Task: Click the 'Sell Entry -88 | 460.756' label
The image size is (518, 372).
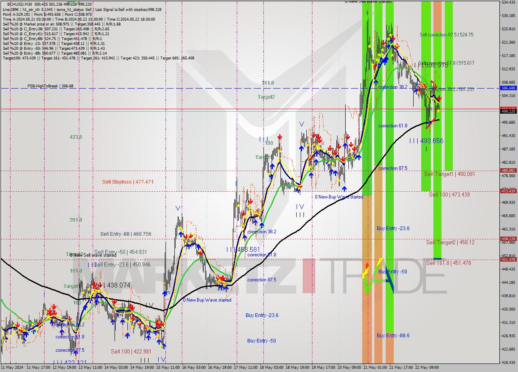Action: (126, 234)
